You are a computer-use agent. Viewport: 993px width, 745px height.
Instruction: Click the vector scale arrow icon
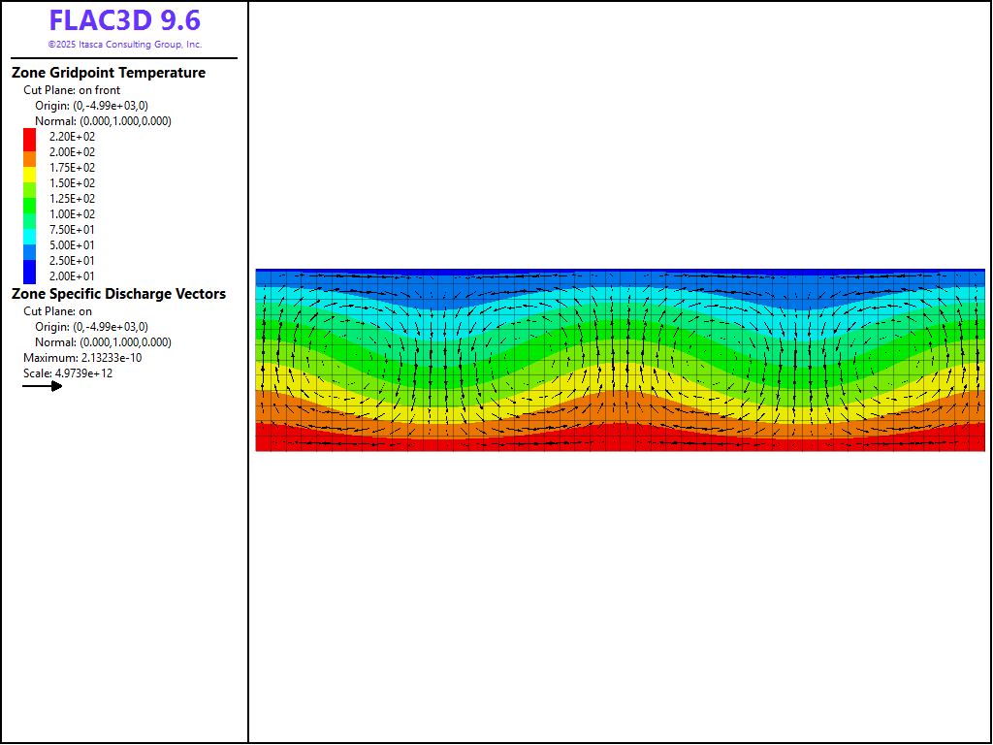pos(43,386)
